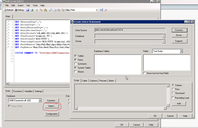Open Find with the magnifier icon
Image resolution: width=198 pixels, height=128 pixels.
click(50, 10)
